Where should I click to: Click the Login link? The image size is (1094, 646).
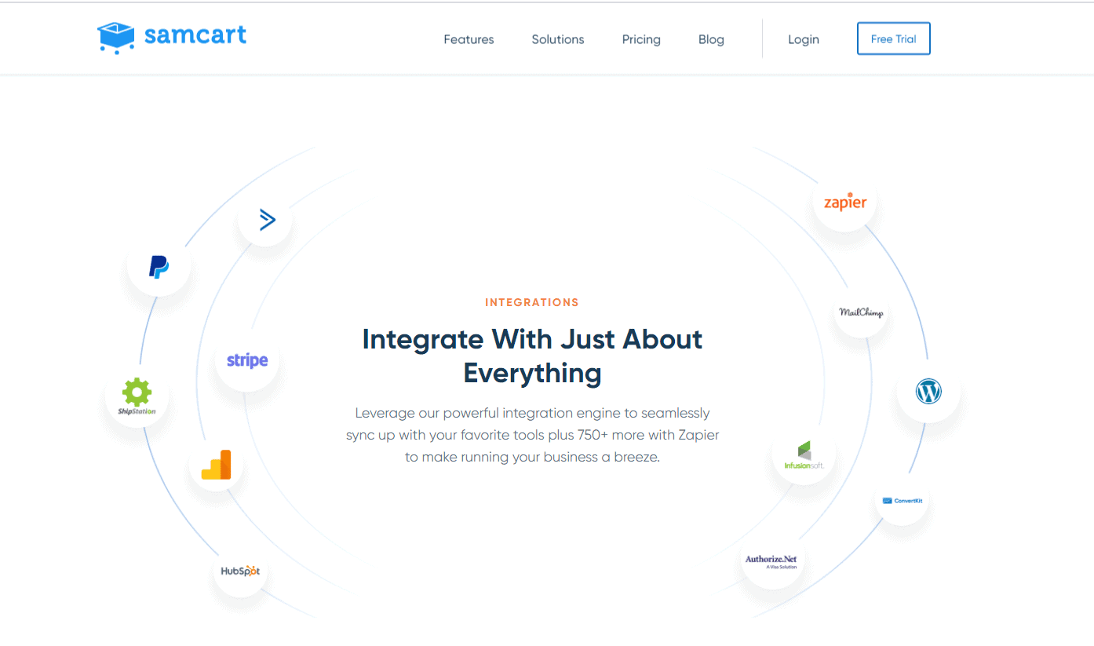[x=804, y=39]
